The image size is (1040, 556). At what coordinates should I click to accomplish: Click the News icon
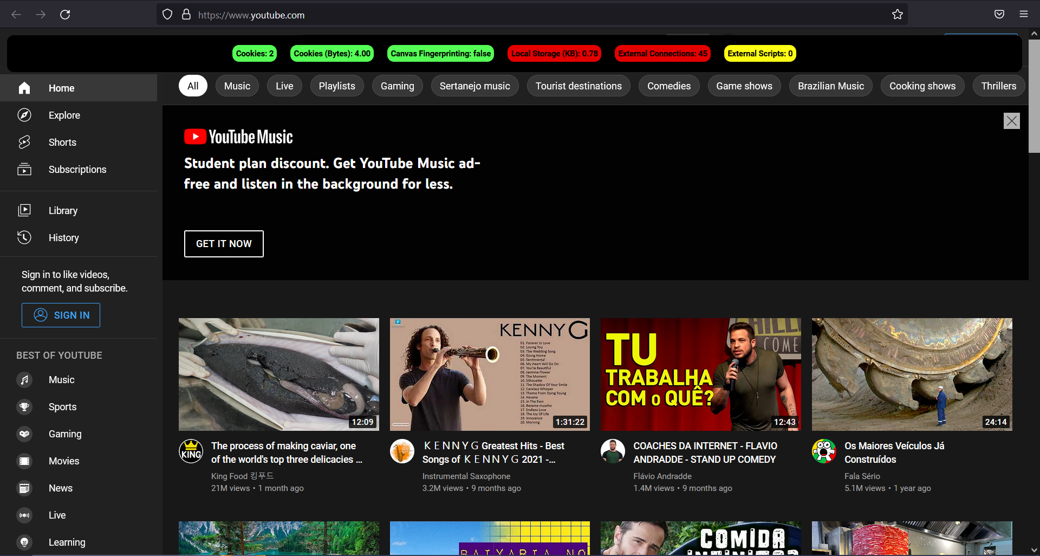(24, 488)
